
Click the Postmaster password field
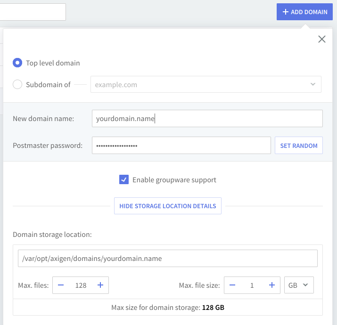point(181,146)
